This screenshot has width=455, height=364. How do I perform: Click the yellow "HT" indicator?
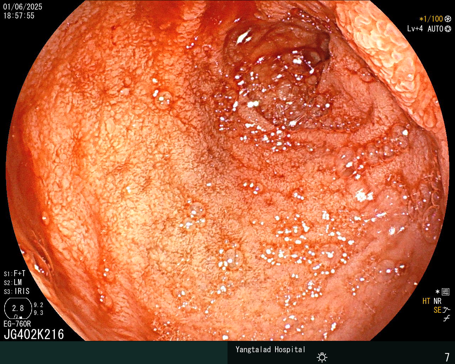tap(426, 301)
